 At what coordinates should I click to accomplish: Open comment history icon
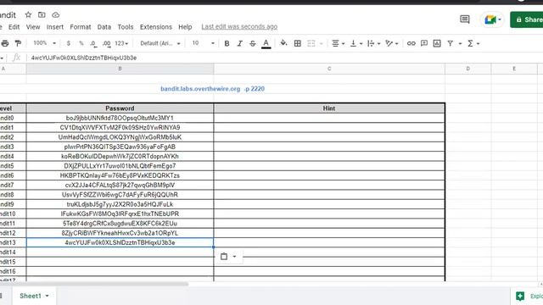click(x=465, y=19)
